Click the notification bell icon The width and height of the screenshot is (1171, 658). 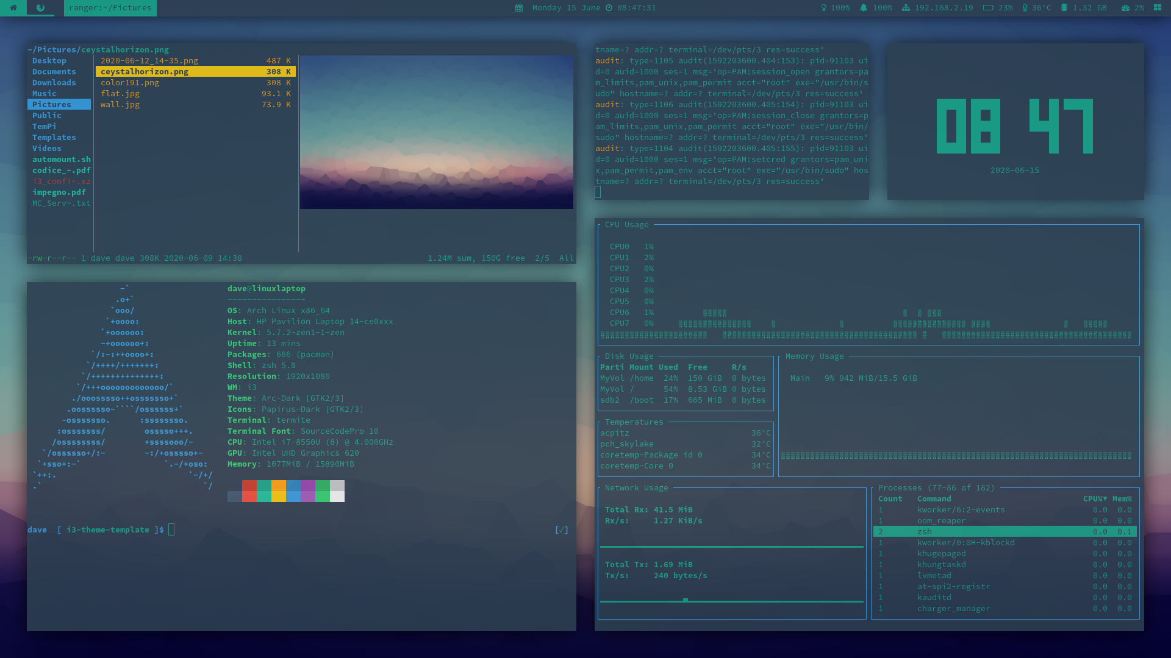click(x=864, y=8)
